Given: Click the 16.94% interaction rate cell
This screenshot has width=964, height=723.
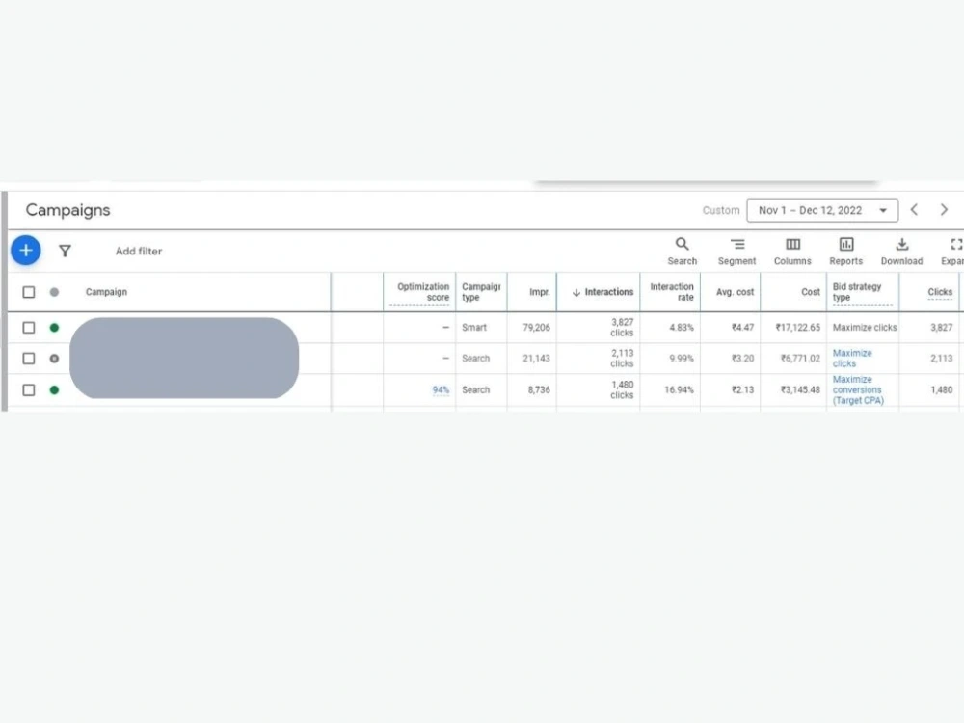Looking at the screenshot, I should 679,389.
